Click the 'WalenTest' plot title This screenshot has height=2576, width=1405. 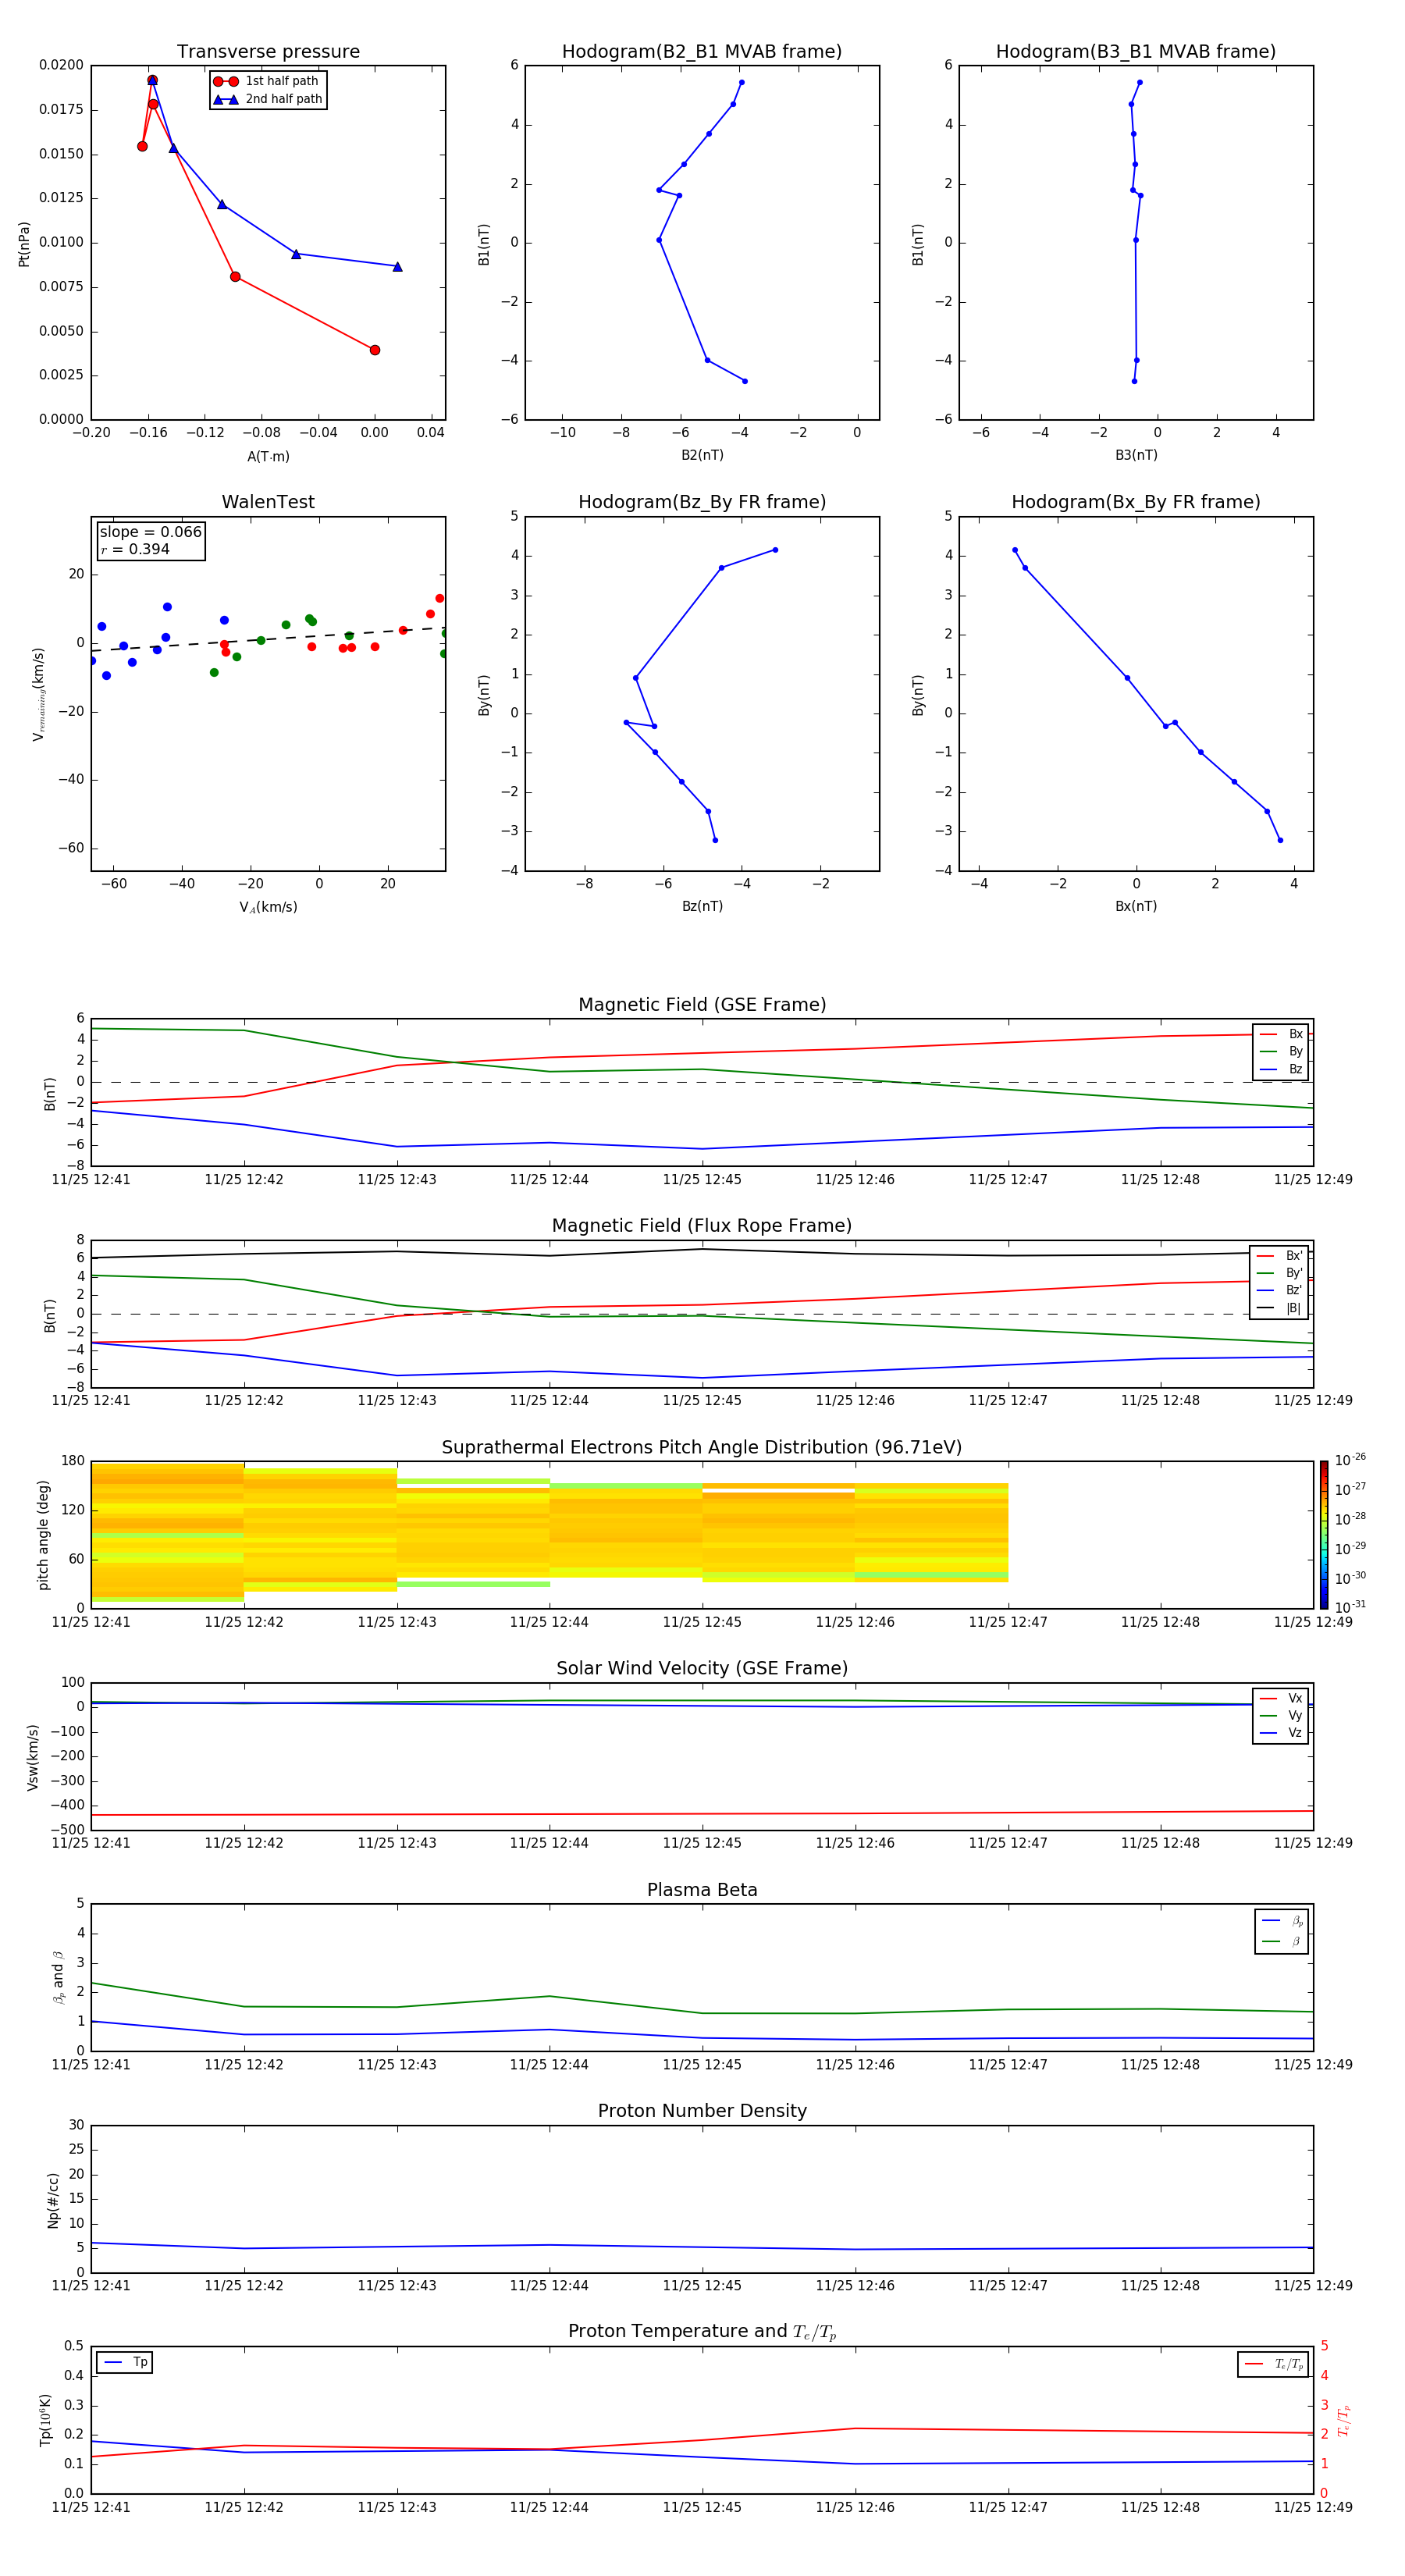[268, 502]
